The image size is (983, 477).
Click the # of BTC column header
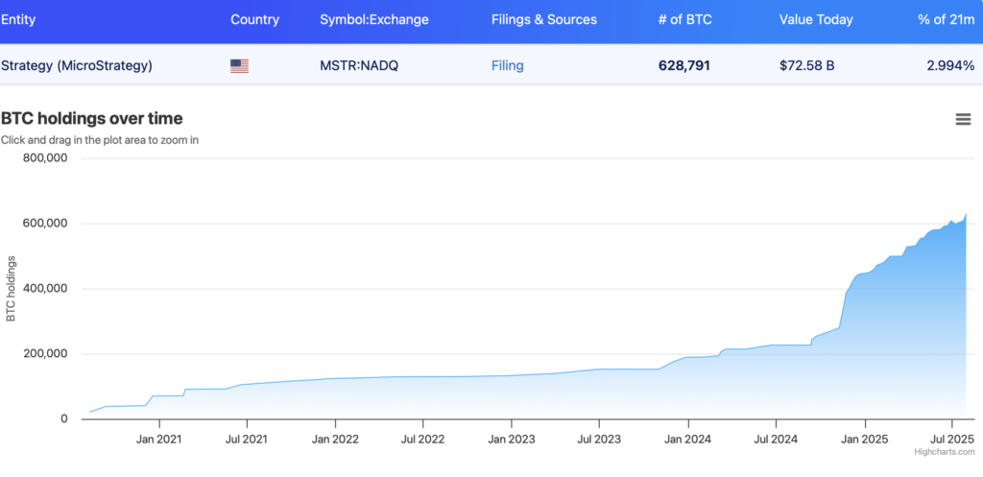tap(684, 19)
